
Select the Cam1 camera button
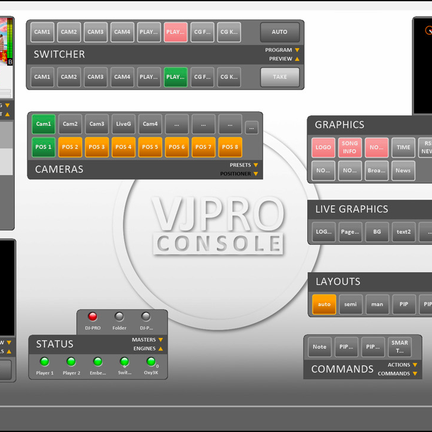(x=43, y=124)
